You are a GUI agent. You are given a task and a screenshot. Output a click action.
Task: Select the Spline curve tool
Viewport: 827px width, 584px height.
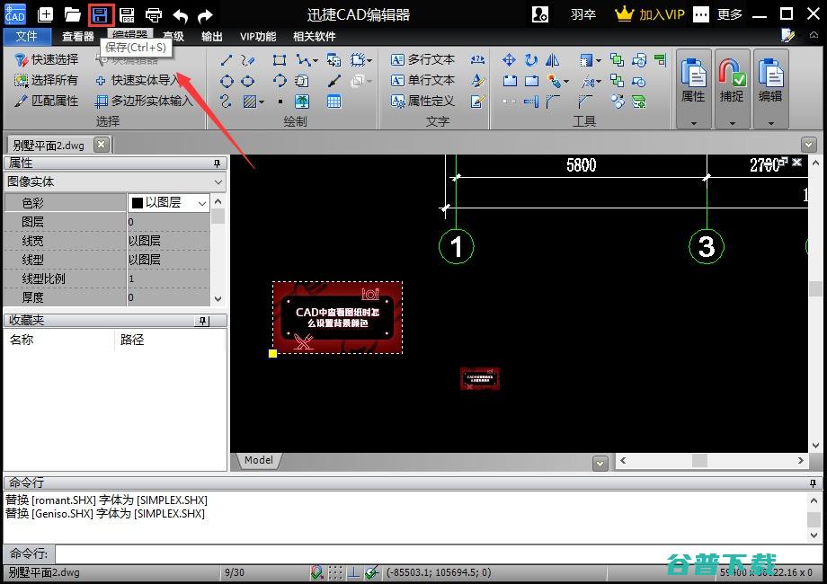[x=226, y=102]
